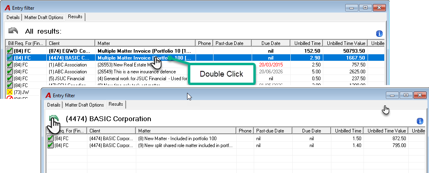Select Results tab in BASIC Corporation window
Viewport: 429px width, 173px height.
116,105
